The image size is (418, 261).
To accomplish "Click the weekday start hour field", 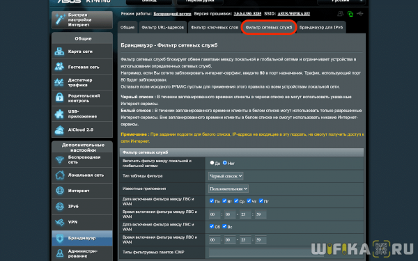I will (215, 214).
